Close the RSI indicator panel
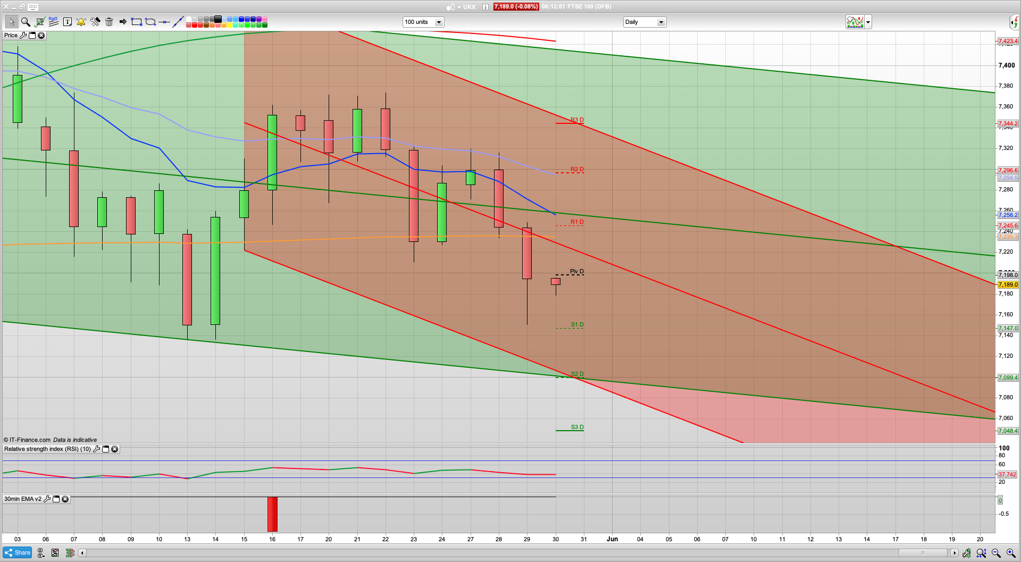The height and width of the screenshot is (562, 1021). tap(114, 449)
